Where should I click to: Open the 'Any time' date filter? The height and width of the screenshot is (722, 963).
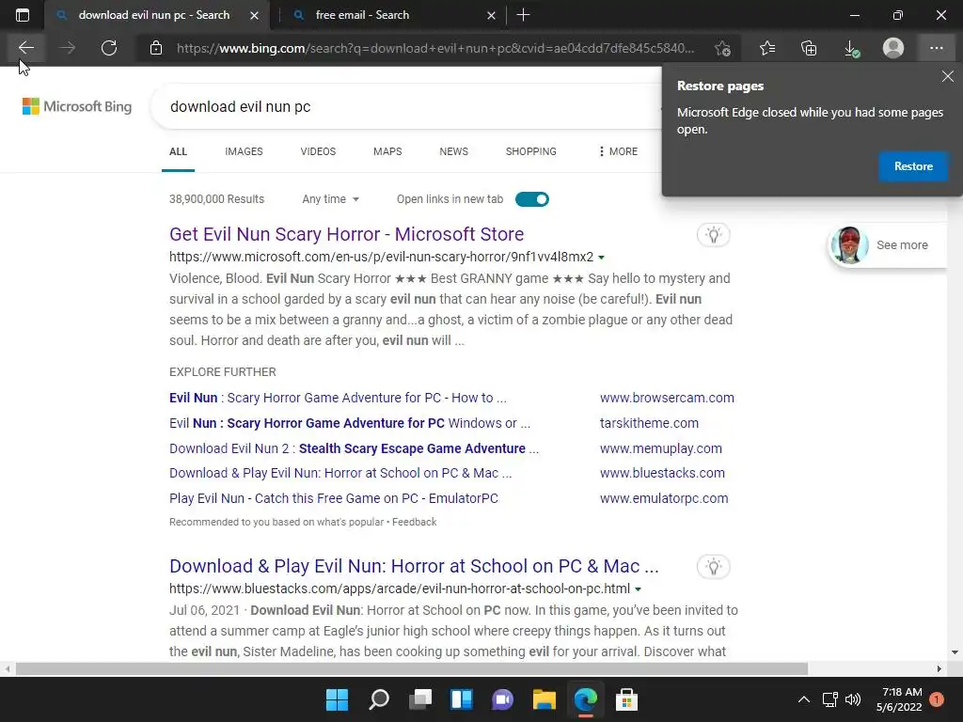[330, 199]
